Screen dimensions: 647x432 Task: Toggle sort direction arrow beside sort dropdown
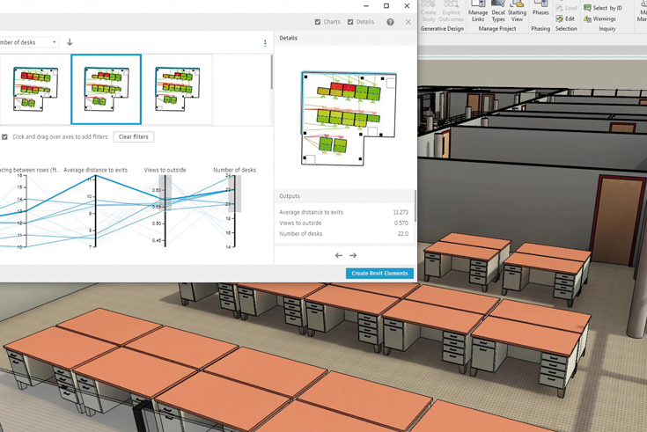pos(70,42)
